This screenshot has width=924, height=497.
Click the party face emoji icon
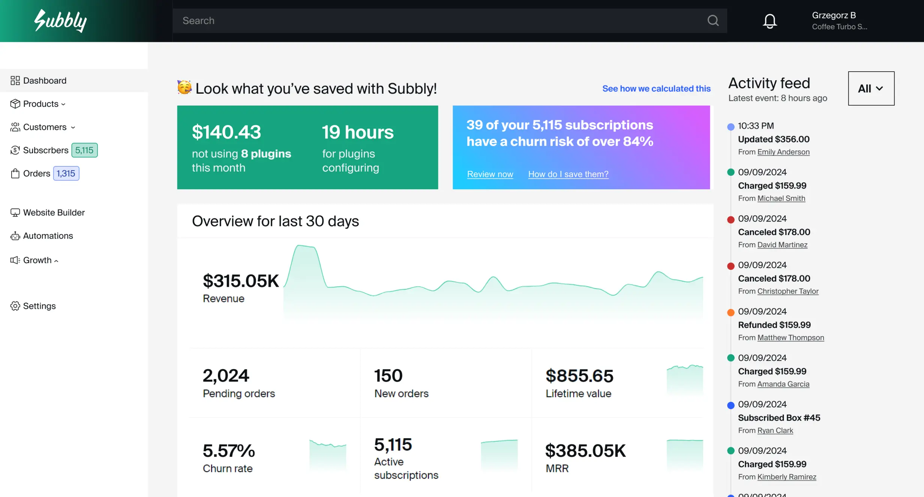[x=184, y=87]
